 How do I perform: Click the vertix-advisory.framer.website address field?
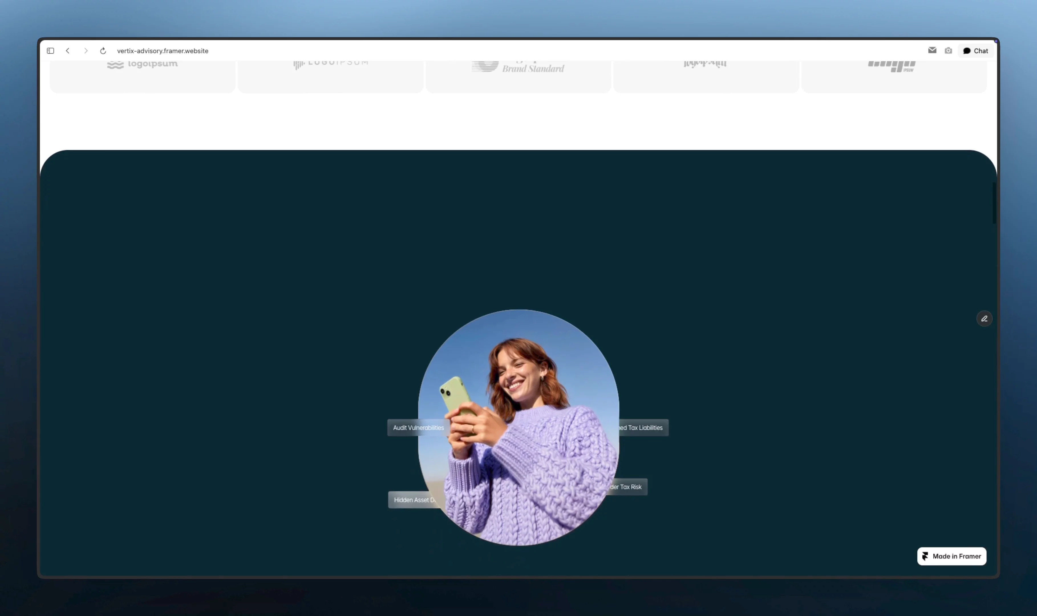pyautogui.click(x=163, y=51)
